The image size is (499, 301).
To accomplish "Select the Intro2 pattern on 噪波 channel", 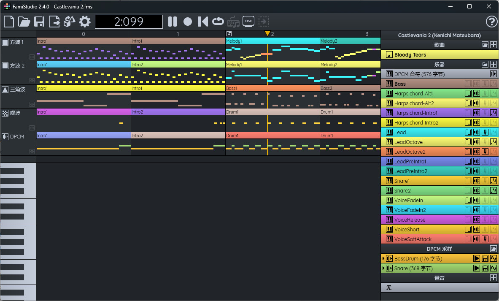I will click(x=178, y=112).
